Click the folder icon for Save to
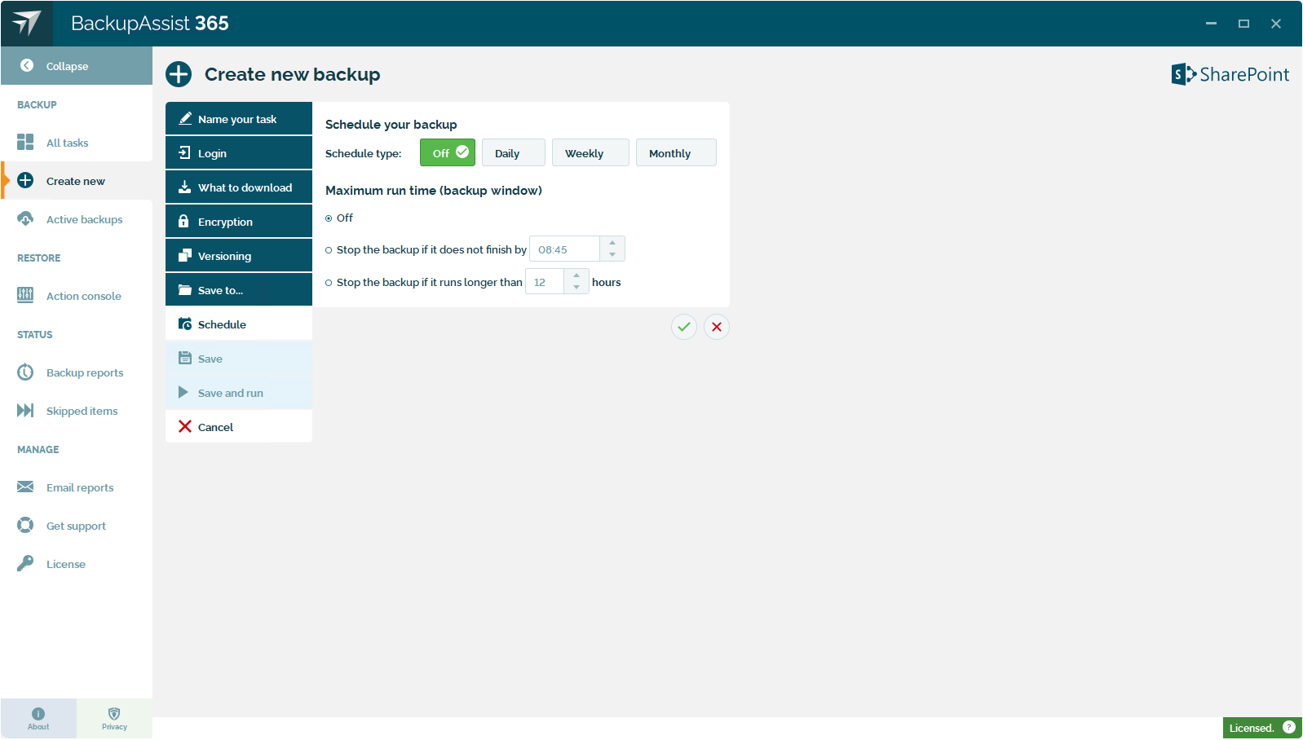1303x740 pixels. click(185, 289)
